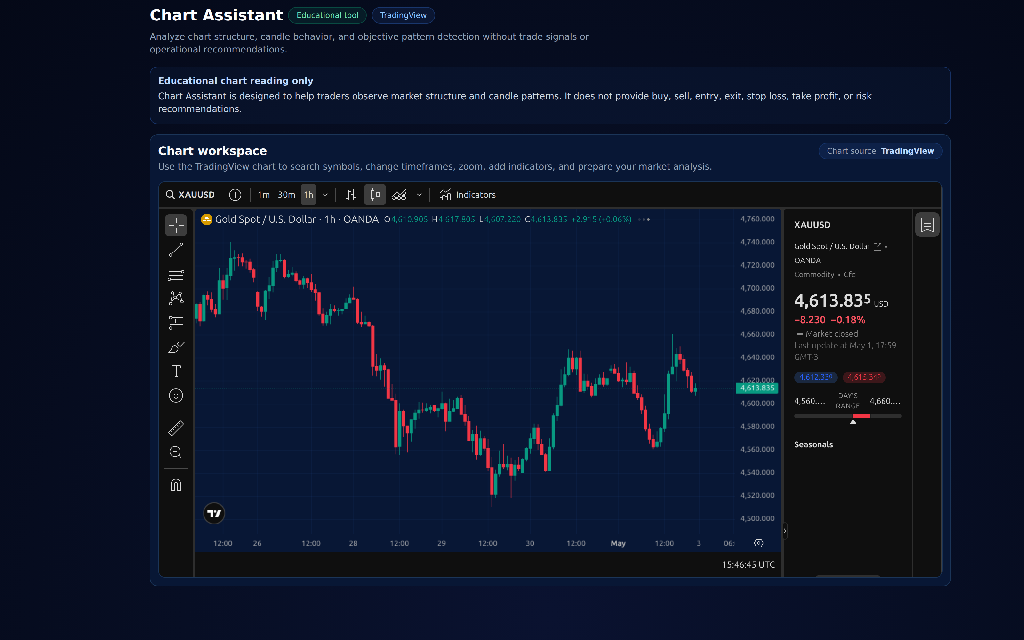
Task: Click the blue bid price 4,612.330
Action: click(815, 377)
